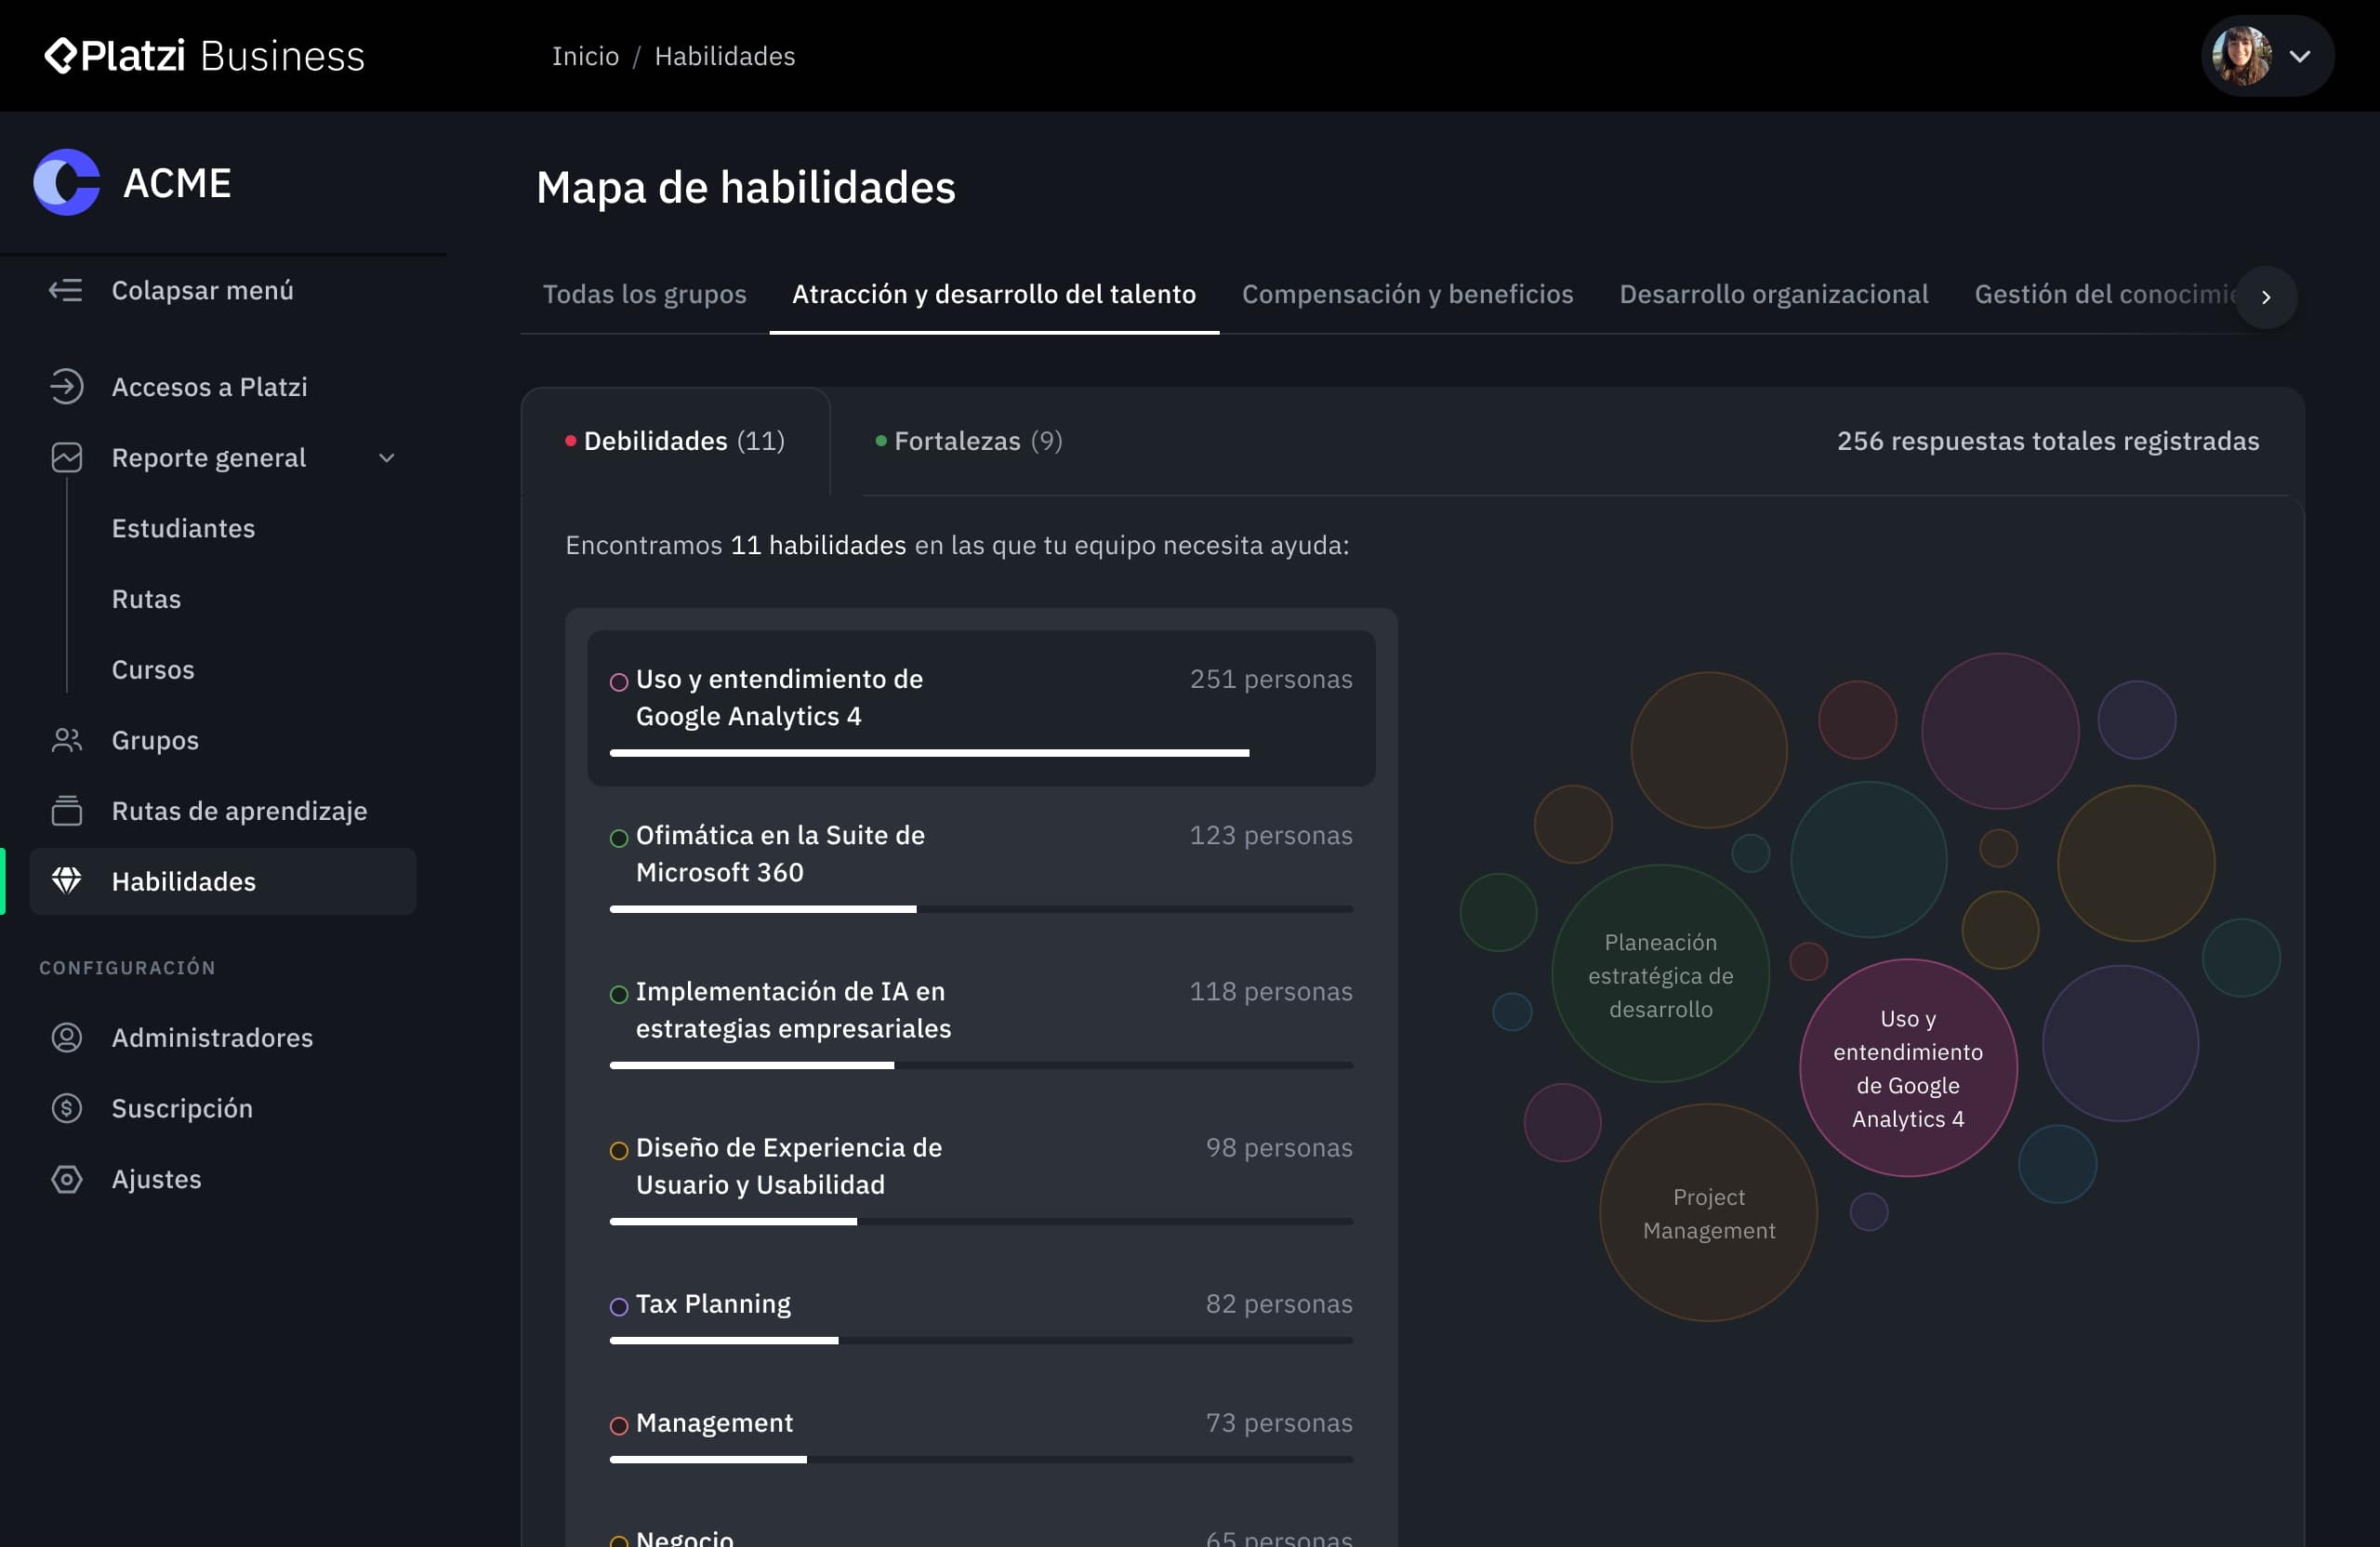
Task: Click the Uso y entendimiento de Google Analytics 4 bubble
Action: tap(1907, 1068)
